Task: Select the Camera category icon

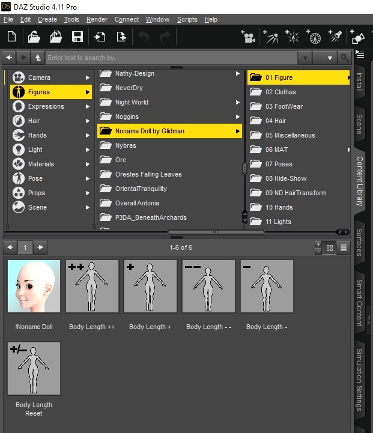Action: (x=19, y=77)
